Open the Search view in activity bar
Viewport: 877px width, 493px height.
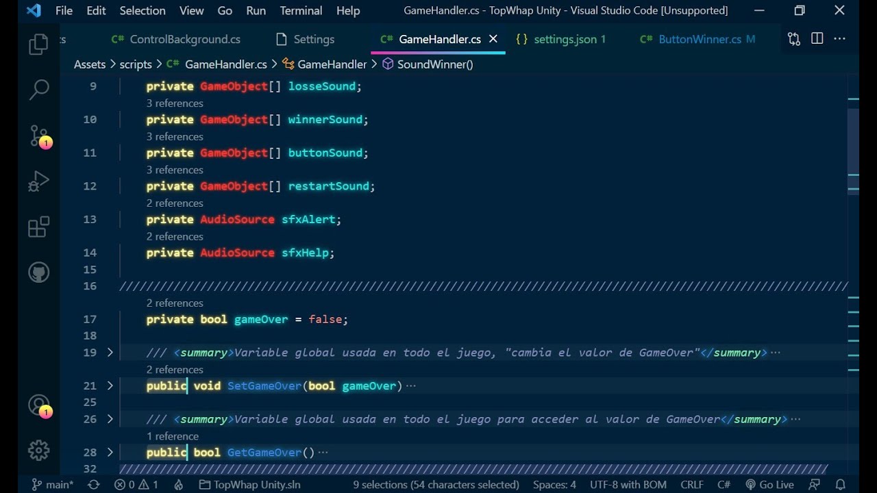click(39, 89)
